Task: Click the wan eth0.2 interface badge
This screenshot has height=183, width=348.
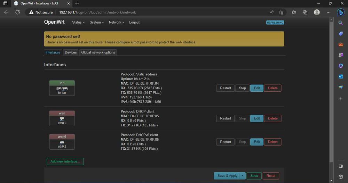Action: pos(62,118)
